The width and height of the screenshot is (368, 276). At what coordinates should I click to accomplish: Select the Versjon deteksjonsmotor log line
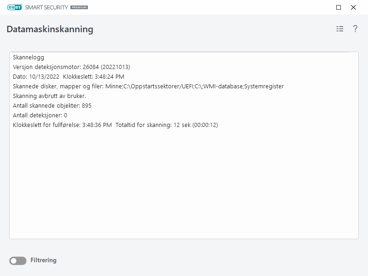(71, 67)
